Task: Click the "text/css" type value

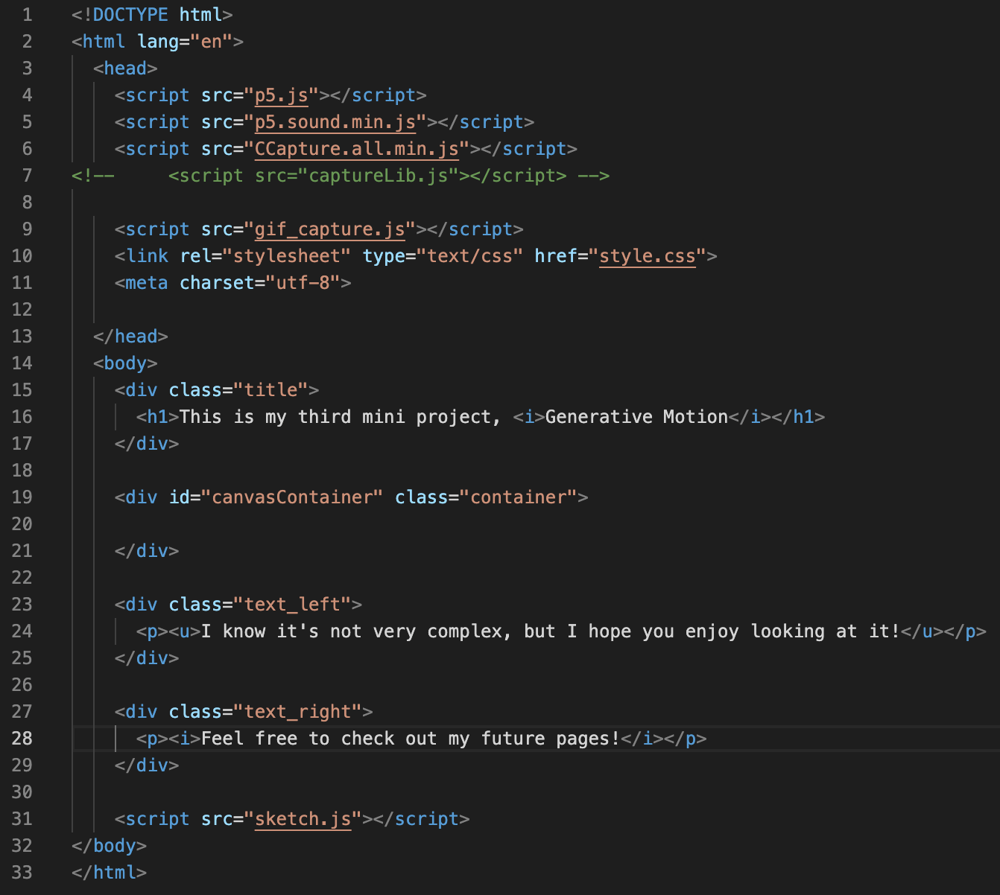Action: click(469, 256)
